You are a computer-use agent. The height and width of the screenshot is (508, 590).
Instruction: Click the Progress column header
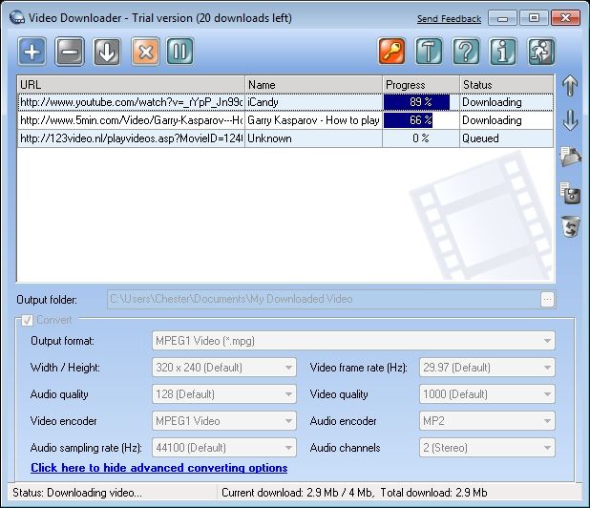[x=421, y=85]
